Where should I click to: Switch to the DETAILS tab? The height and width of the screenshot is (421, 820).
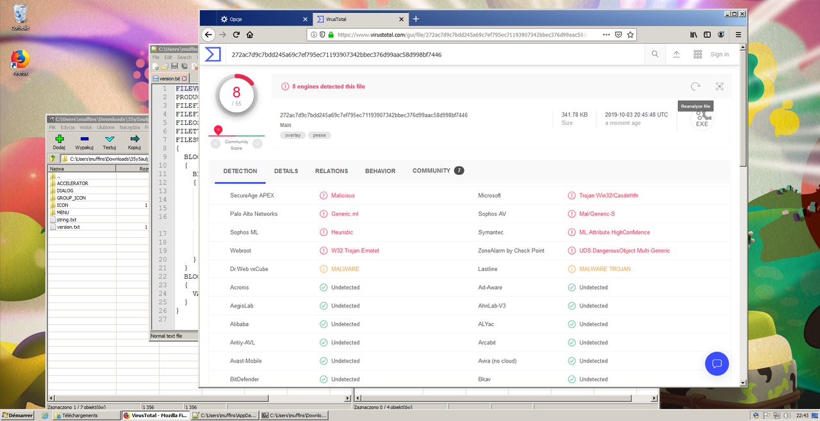coord(286,171)
